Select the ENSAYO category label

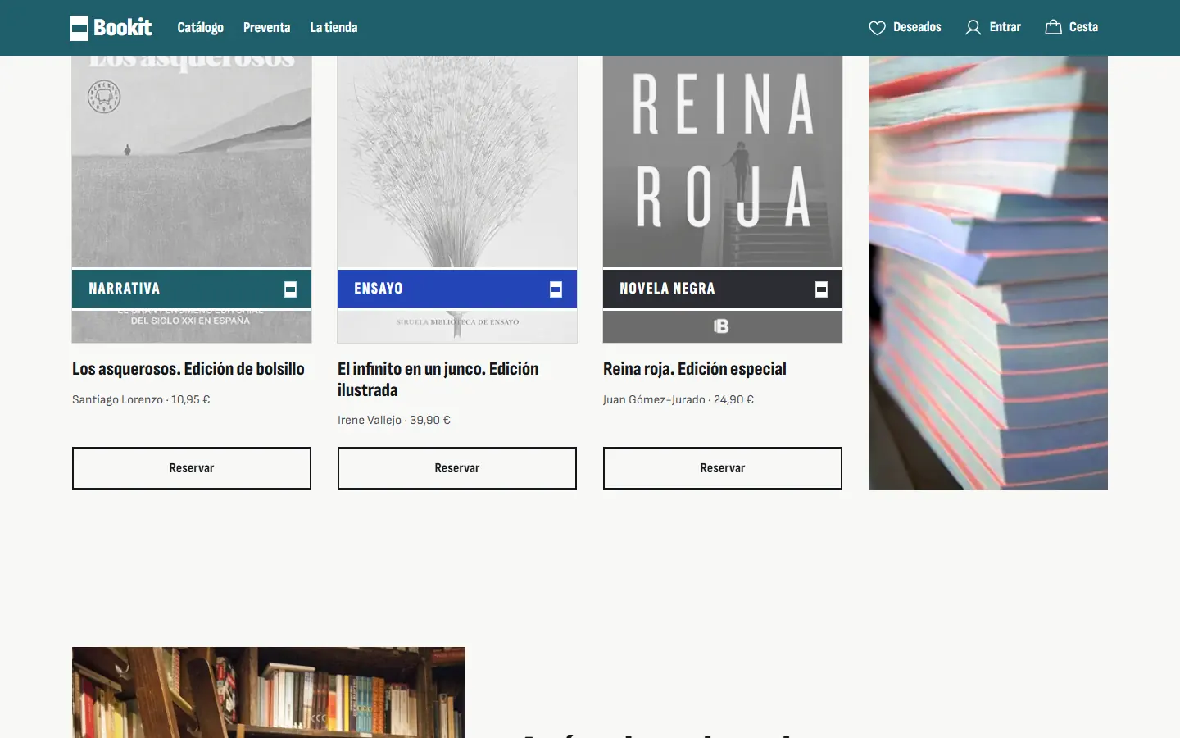pyautogui.click(x=379, y=289)
